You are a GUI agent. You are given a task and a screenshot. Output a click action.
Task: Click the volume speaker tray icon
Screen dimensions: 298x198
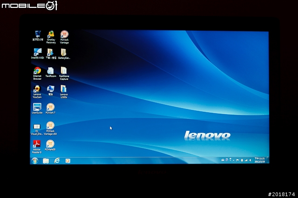click(251, 160)
